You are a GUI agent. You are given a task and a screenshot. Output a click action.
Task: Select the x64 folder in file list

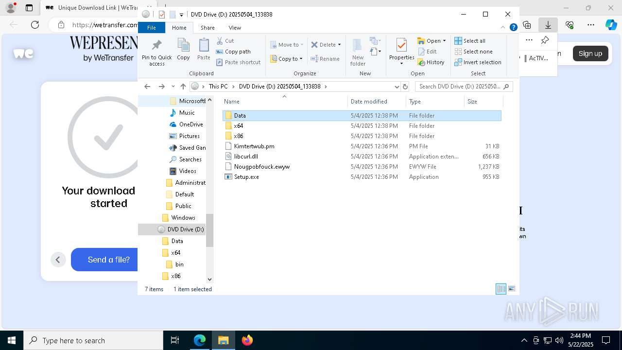click(x=362, y=126)
